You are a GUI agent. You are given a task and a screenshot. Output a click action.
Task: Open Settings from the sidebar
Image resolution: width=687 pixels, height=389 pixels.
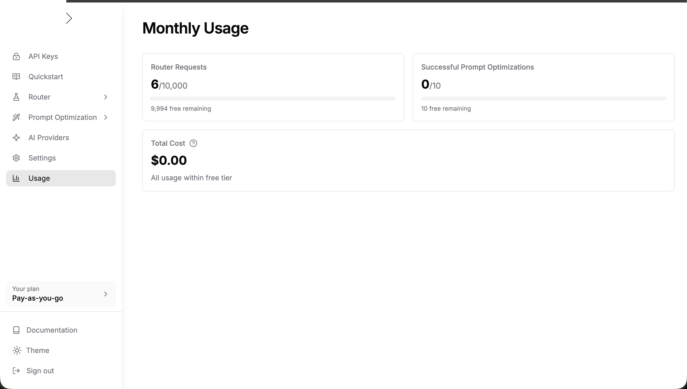coord(61,158)
